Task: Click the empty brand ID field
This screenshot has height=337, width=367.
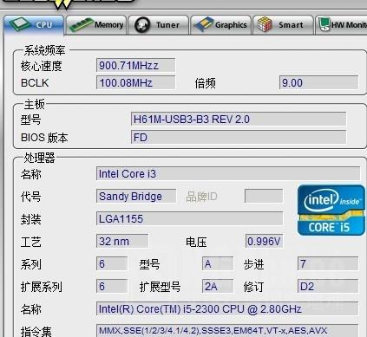Action: 264,197
